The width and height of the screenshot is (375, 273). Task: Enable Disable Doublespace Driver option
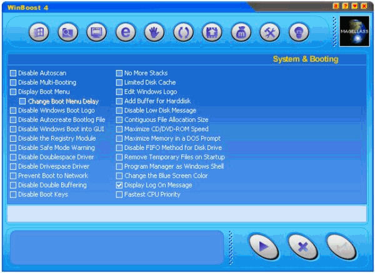(x=13, y=157)
